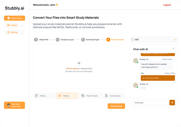Focus the chat Message input field
181x127 pixels.
click(x=150, y=103)
